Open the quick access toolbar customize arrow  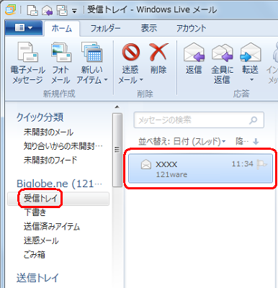75,11
